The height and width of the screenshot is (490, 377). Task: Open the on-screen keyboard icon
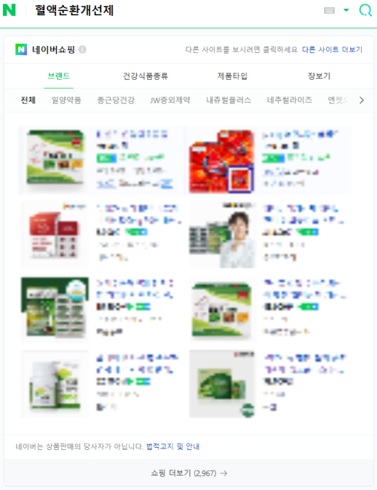329,10
